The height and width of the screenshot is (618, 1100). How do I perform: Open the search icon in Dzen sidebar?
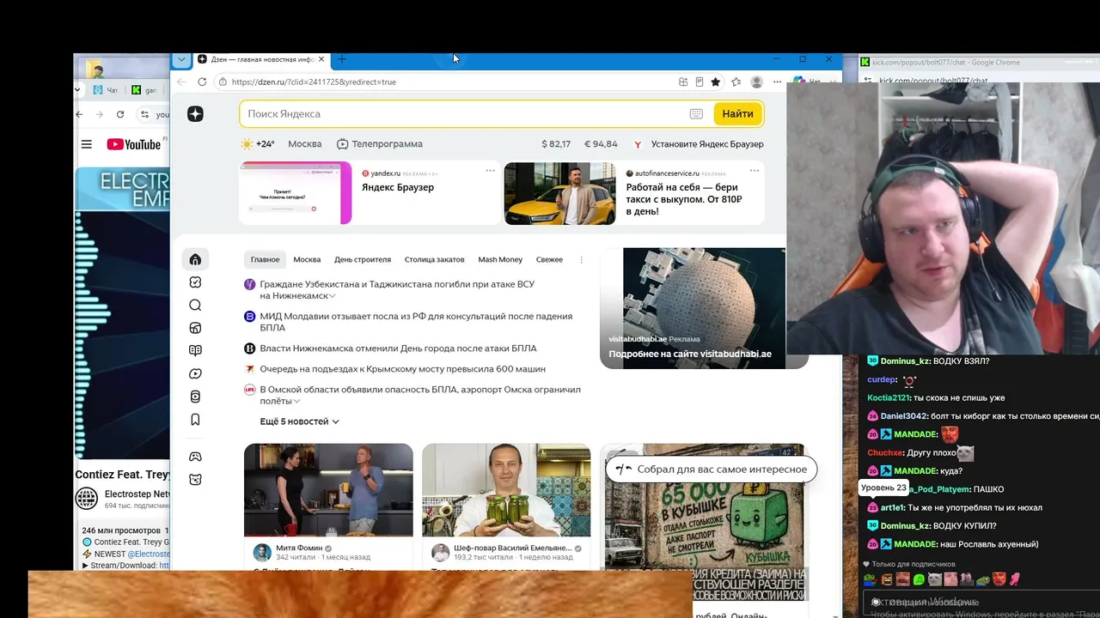195,305
